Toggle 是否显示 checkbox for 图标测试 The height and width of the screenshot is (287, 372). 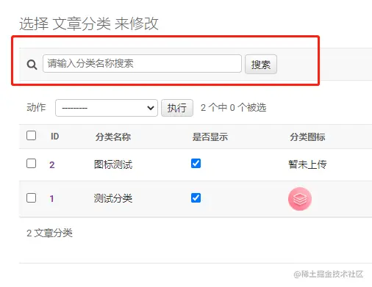tap(196, 163)
